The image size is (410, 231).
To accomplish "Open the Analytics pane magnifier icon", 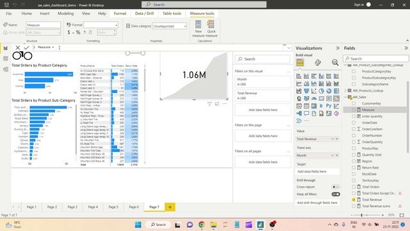I will [335, 63].
